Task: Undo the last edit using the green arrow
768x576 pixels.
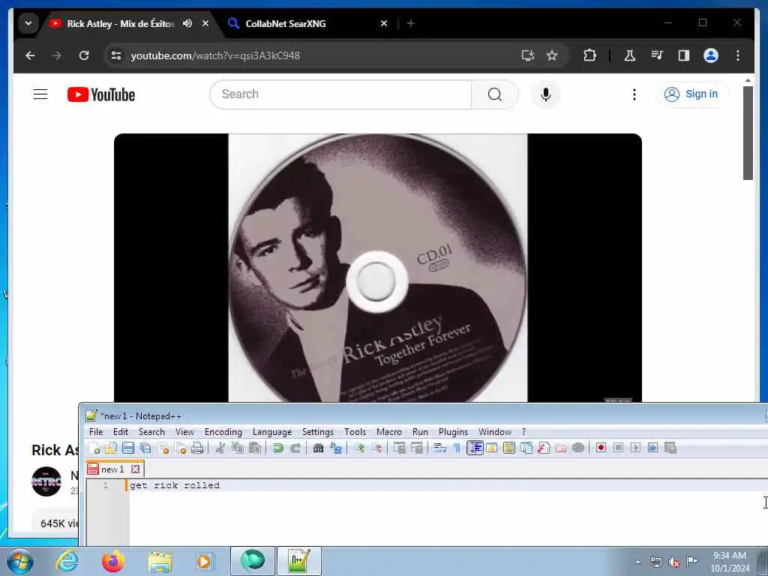Action: click(277, 448)
